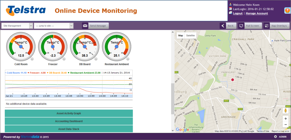Image resolution: width=291 pixels, height=140 pixels.
Task: Click the scroll up arrow of panel
Action: (172, 32)
